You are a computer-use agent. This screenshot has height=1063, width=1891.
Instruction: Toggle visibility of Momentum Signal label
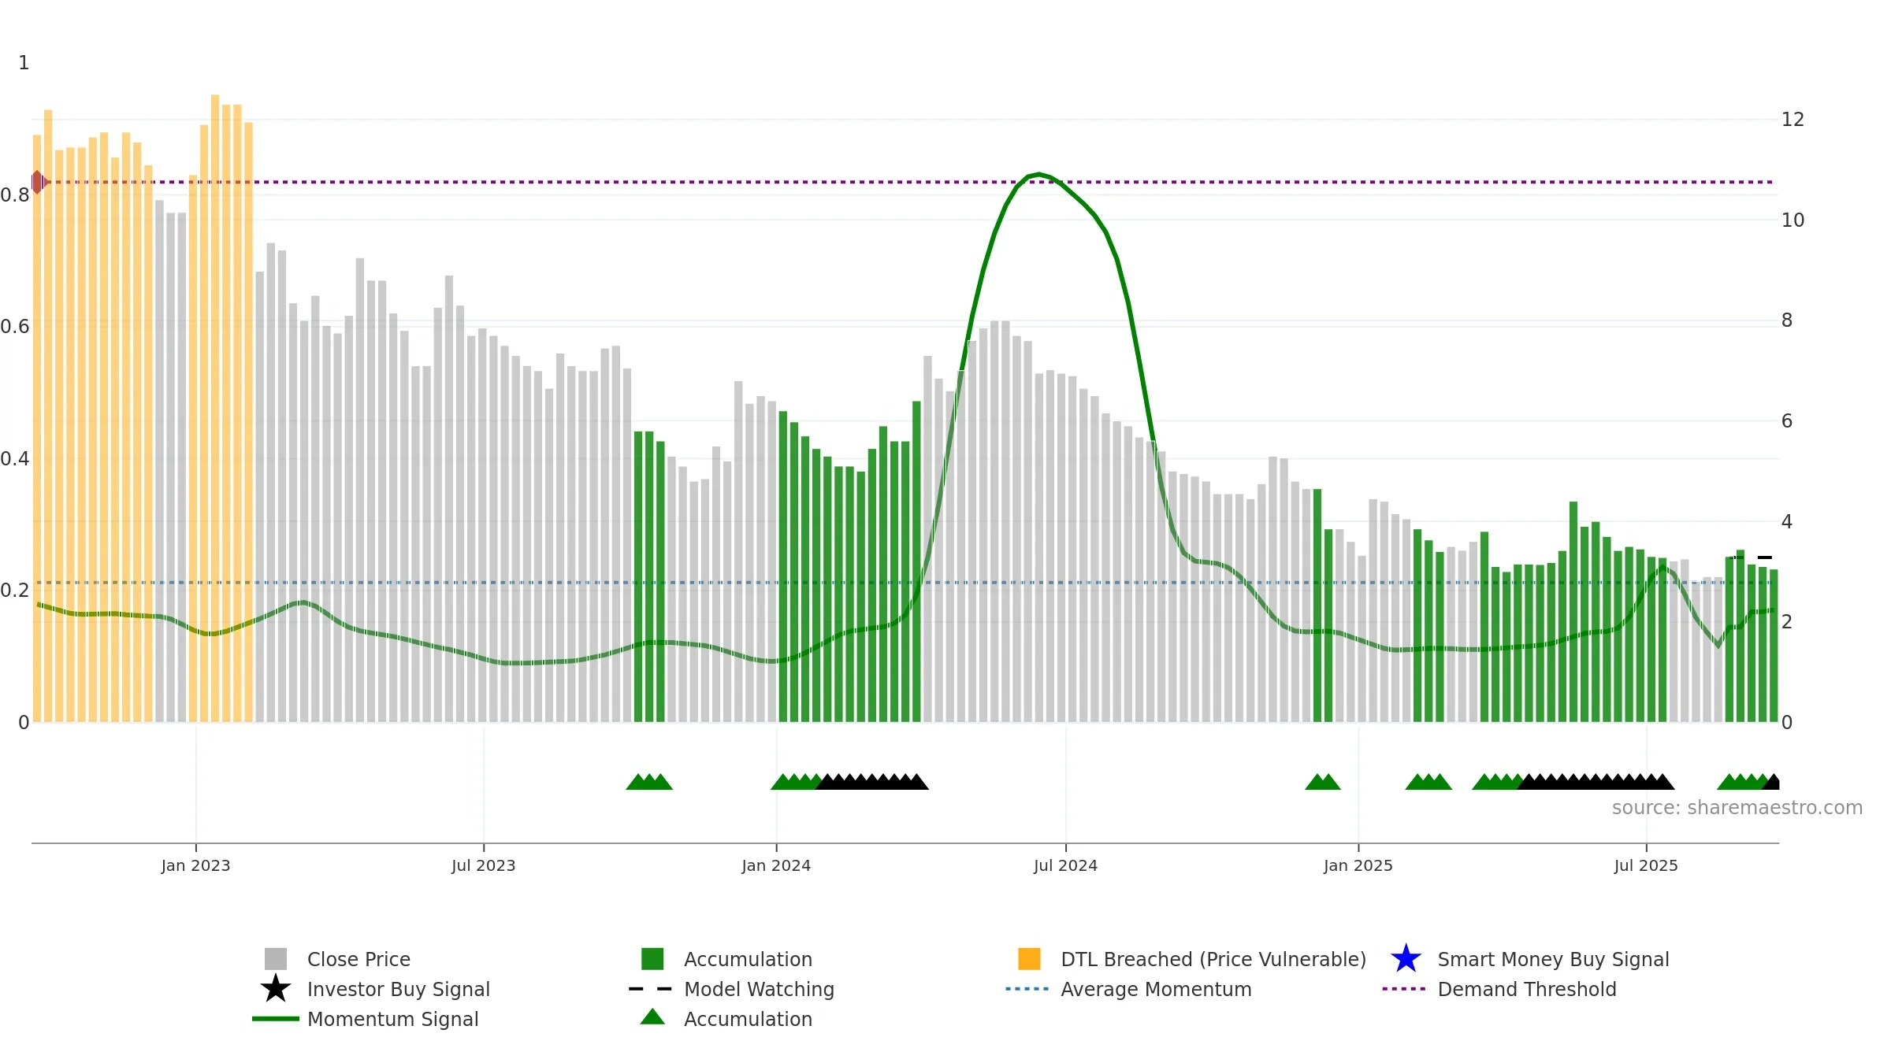coord(392,1019)
